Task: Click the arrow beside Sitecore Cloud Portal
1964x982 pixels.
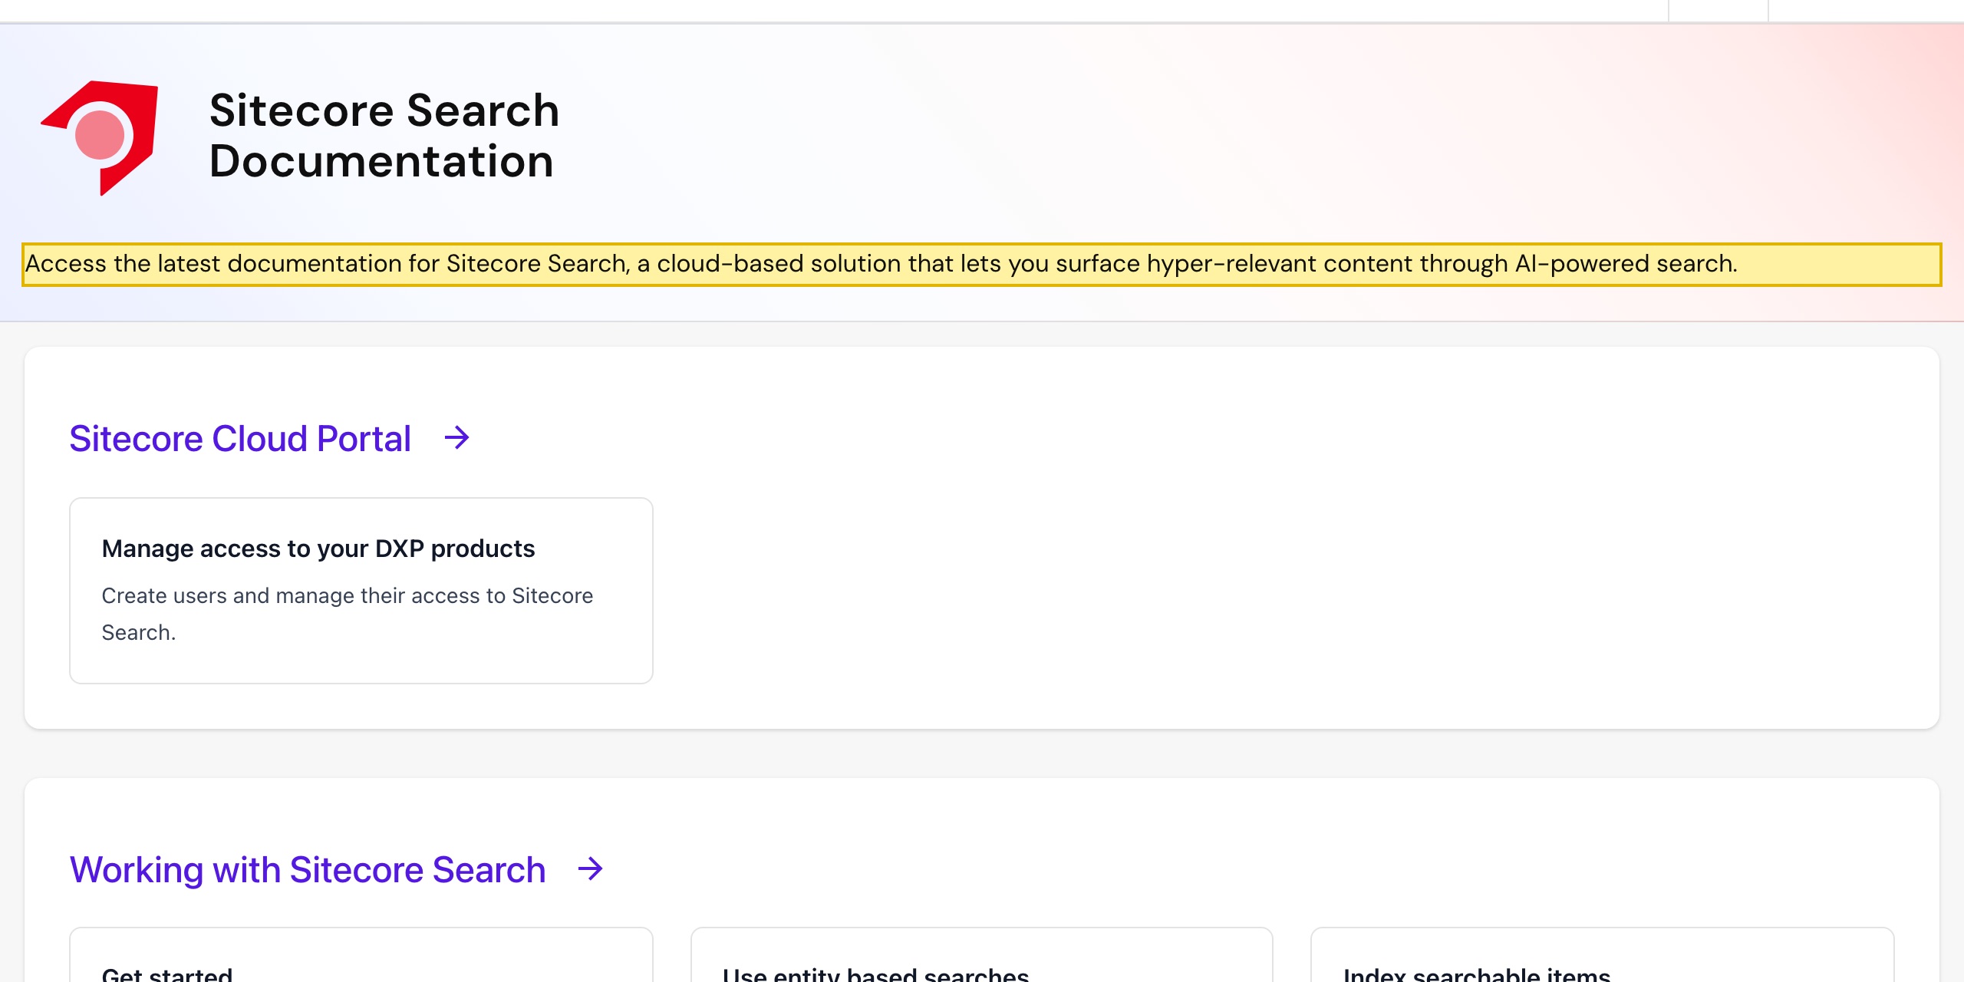Action: (457, 438)
